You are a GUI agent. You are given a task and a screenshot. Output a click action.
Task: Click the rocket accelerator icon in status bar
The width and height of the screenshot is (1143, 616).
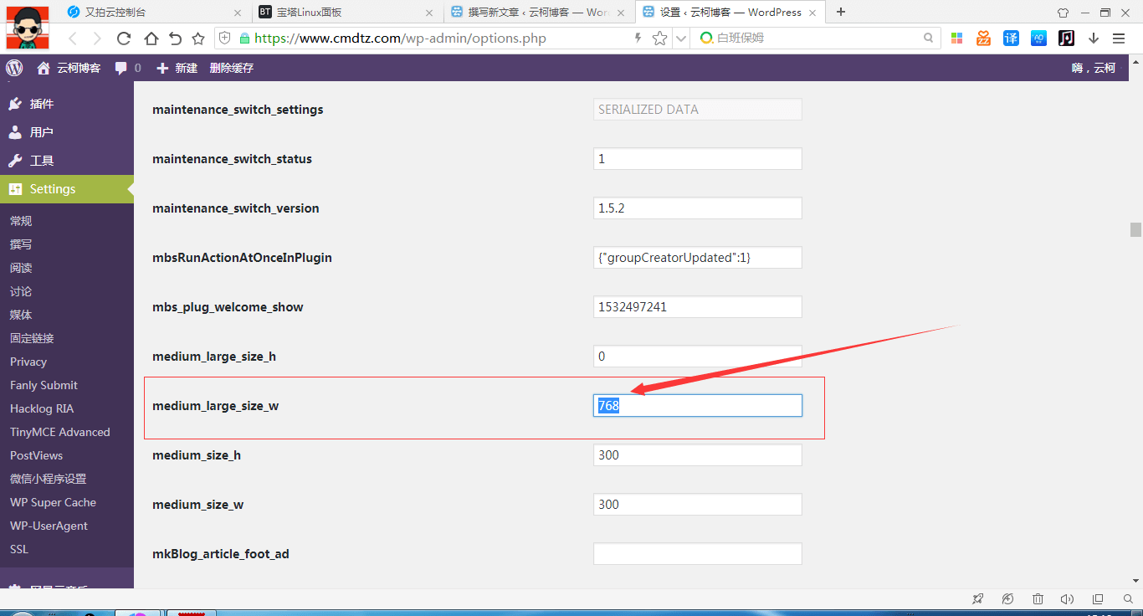coord(977,598)
